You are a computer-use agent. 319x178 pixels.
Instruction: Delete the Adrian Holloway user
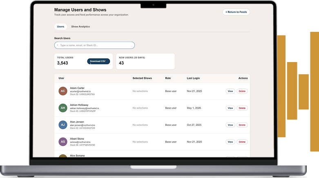pyautogui.click(x=242, y=108)
